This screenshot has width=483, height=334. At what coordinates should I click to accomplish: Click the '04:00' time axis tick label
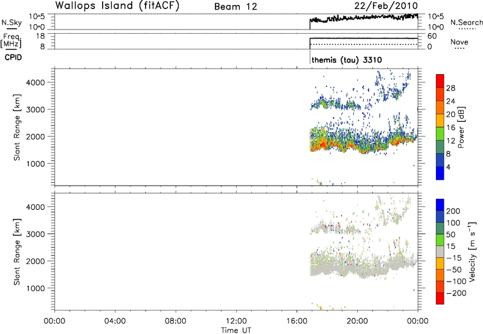click(115, 321)
